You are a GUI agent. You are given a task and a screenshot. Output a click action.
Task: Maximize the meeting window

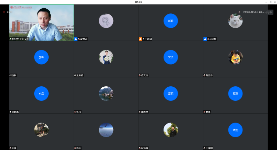[x=270, y=2]
